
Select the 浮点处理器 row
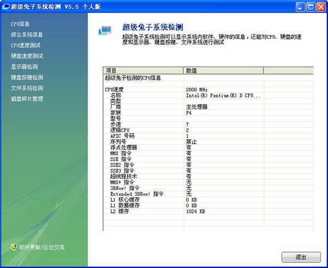point(208,148)
